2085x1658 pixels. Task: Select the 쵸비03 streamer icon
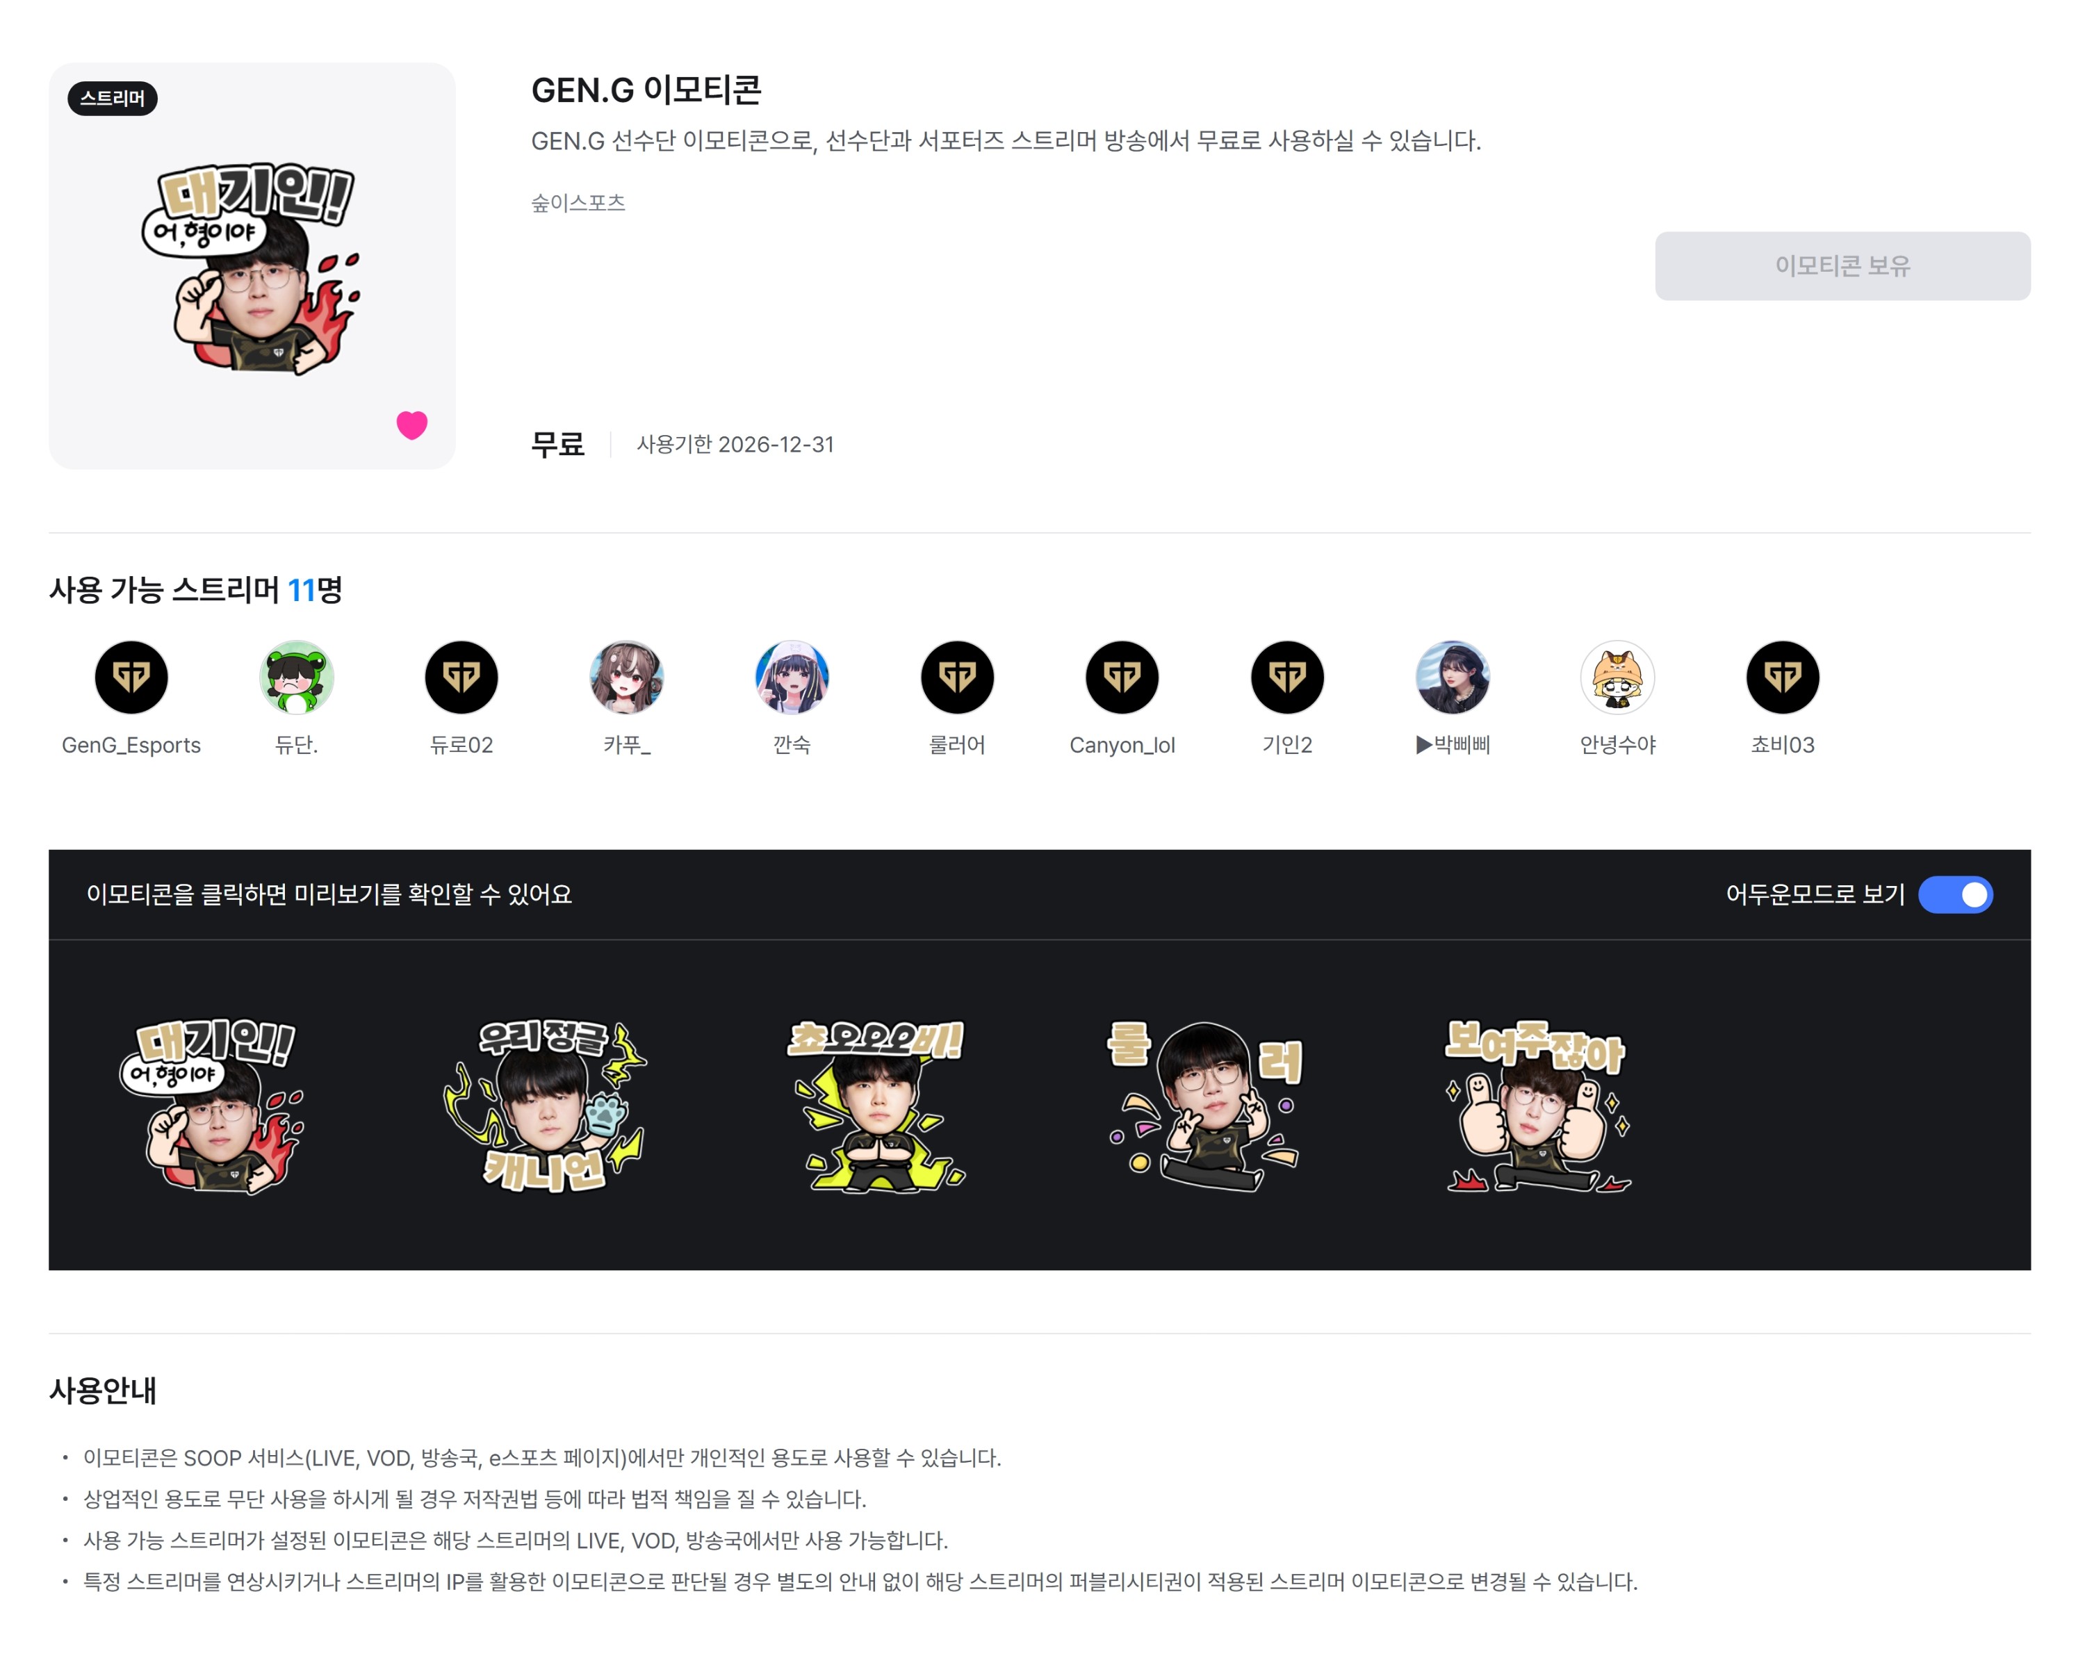(x=1783, y=677)
